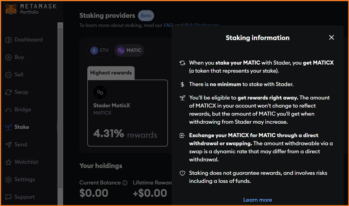Select the Stader MaticX provider card
Image resolution: width=349 pixels, height=206 pixels.
point(128,113)
